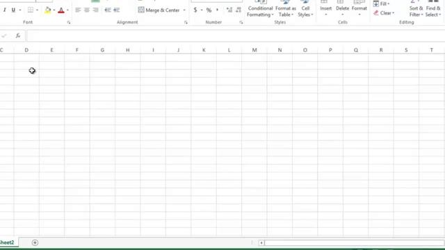Open Fill dropdown in Editing
This screenshot has height=250, width=445.
pyautogui.click(x=381, y=4)
